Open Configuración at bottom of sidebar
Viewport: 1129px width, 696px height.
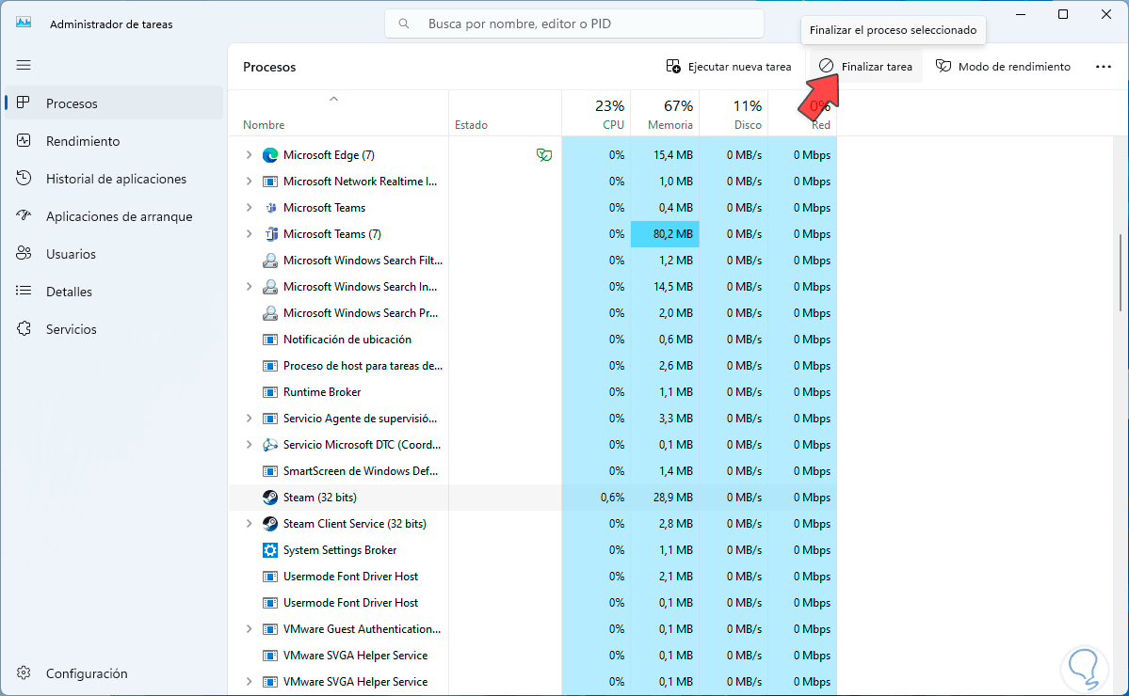(x=115, y=673)
